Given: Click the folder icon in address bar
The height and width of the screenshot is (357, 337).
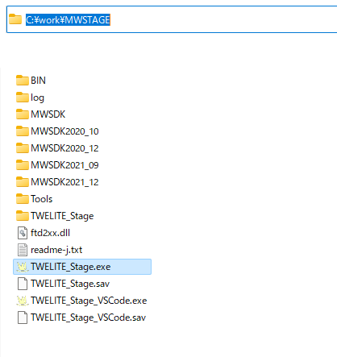Looking at the screenshot, I should (15, 19).
